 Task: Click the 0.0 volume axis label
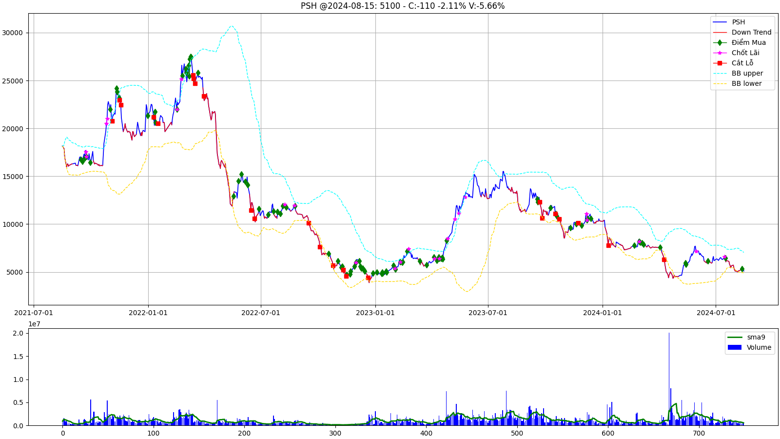pos(18,426)
